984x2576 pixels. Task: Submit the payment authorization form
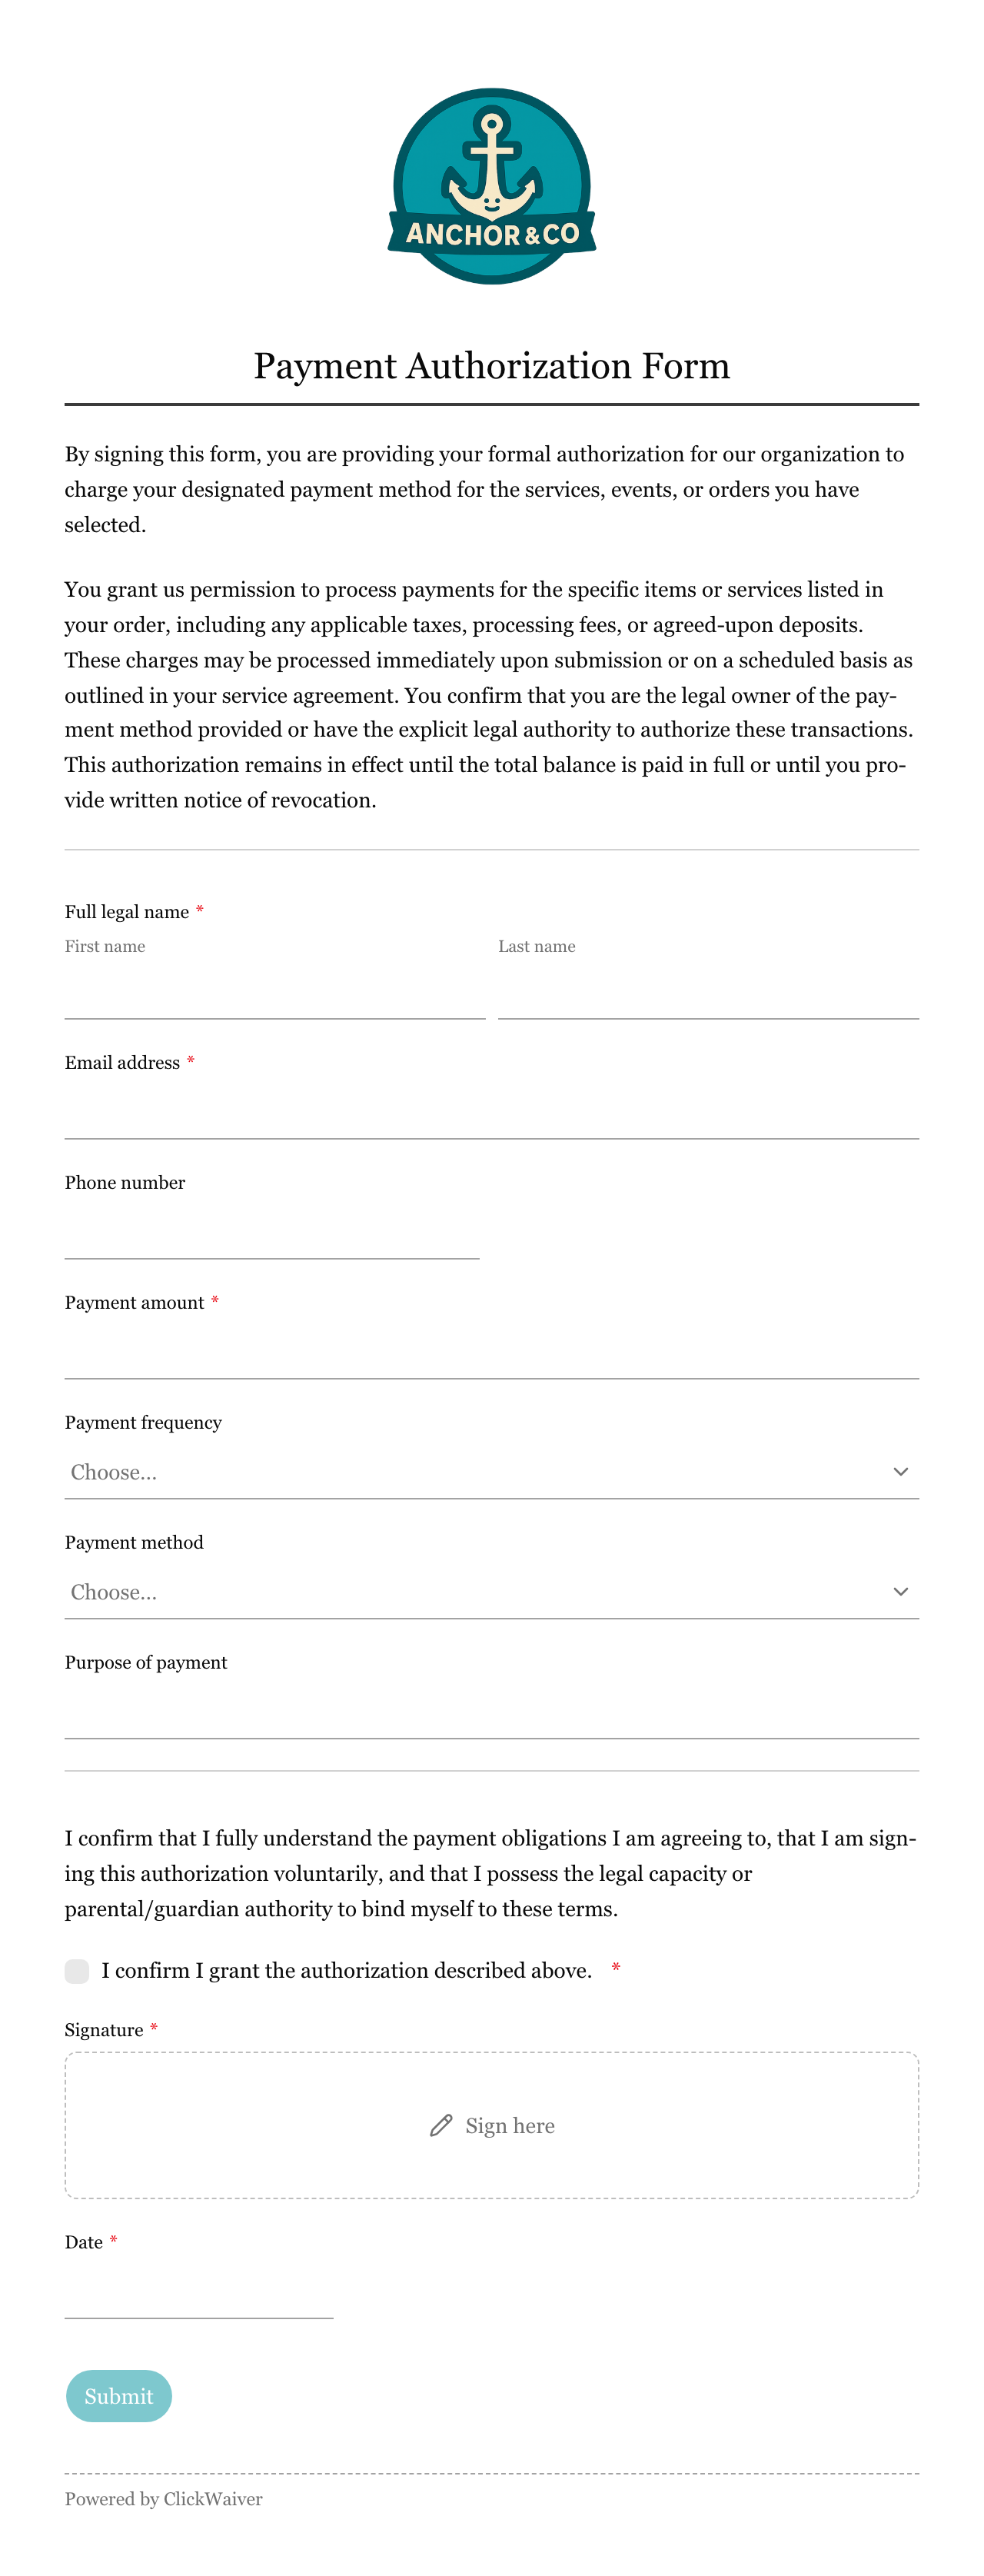pyautogui.click(x=119, y=2396)
